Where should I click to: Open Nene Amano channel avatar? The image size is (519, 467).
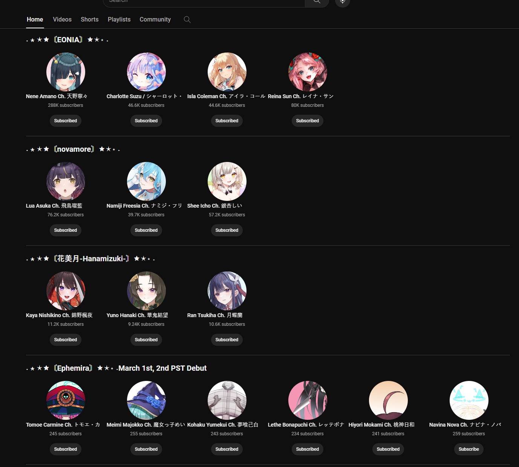click(x=66, y=72)
